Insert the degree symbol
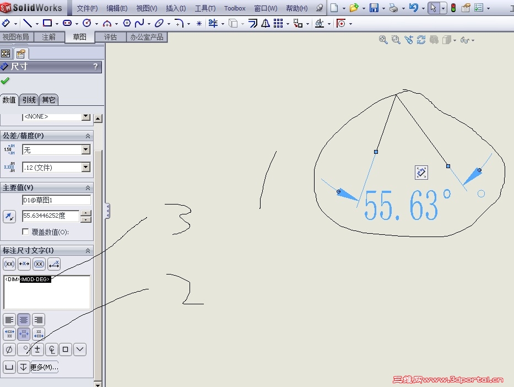 (24, 350)
